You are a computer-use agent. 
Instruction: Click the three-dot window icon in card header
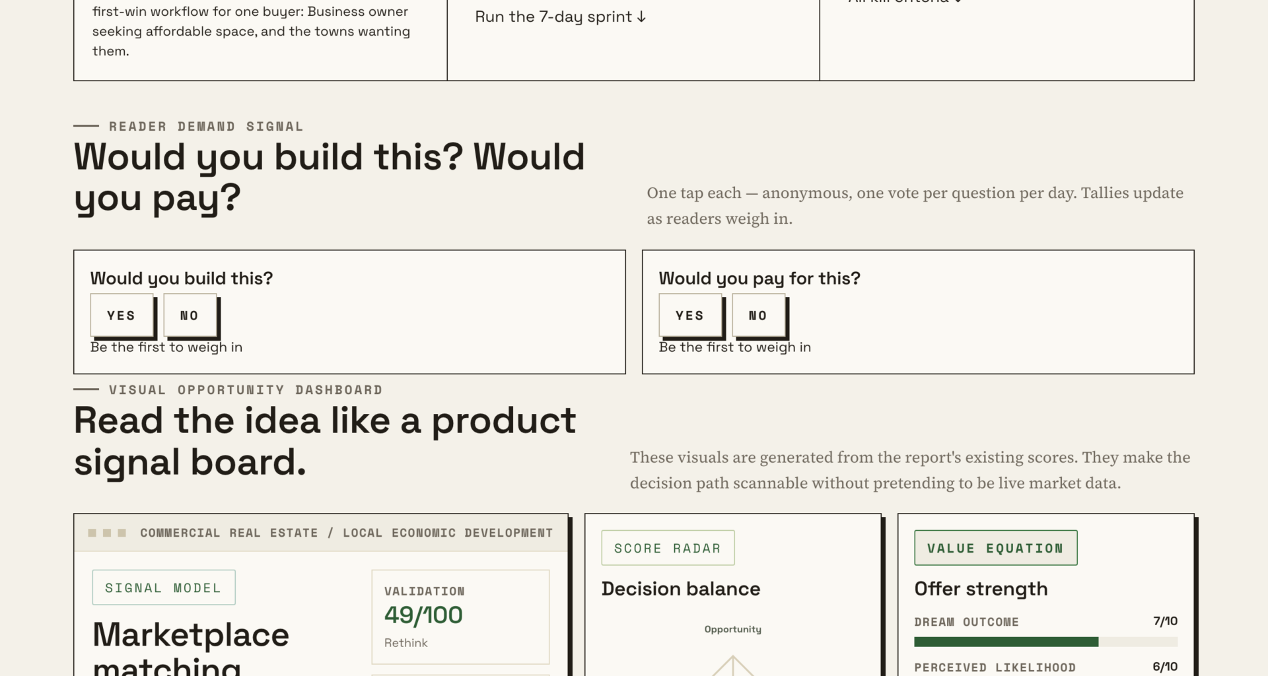click(107, 533)
